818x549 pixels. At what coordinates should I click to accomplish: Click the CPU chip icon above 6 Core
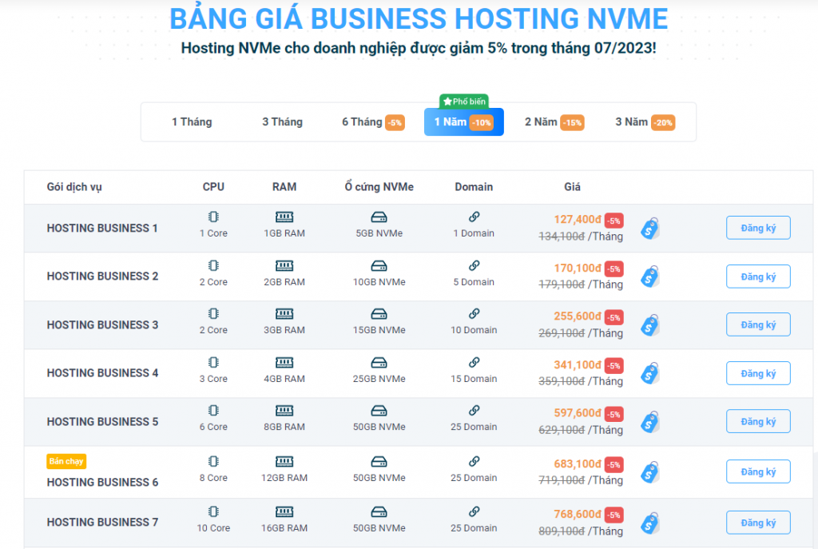click(213, 410)
